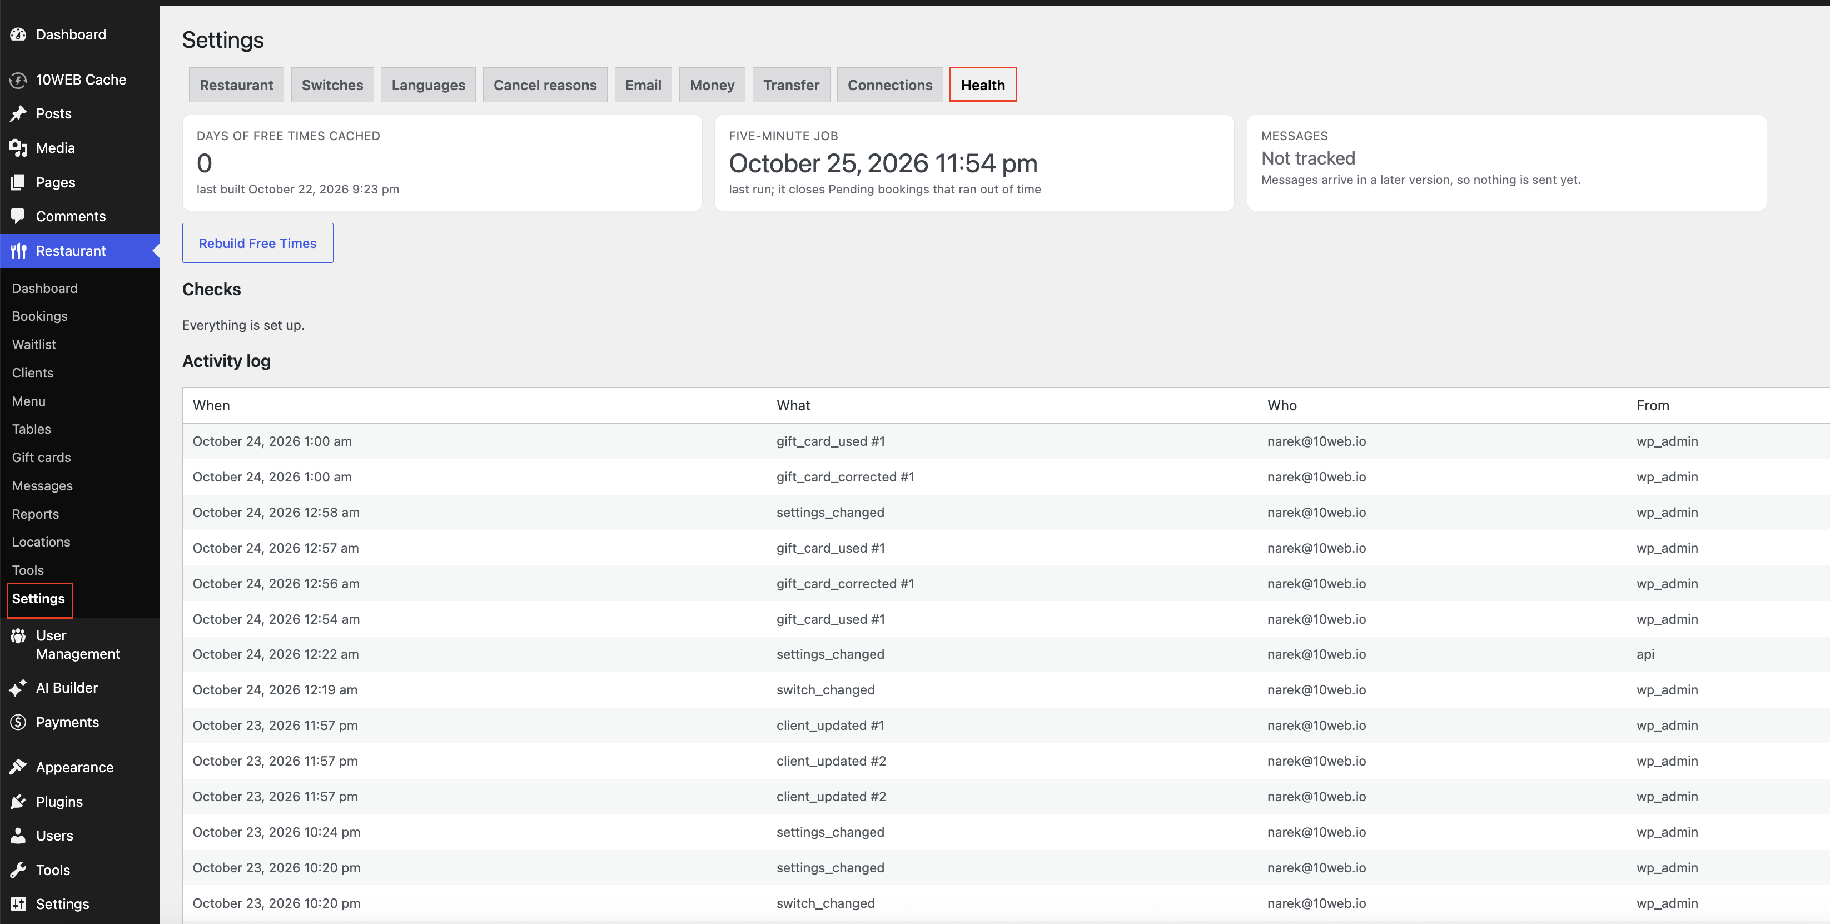Click the User Management icon
1830x924 pixels.
coord(18,635)
